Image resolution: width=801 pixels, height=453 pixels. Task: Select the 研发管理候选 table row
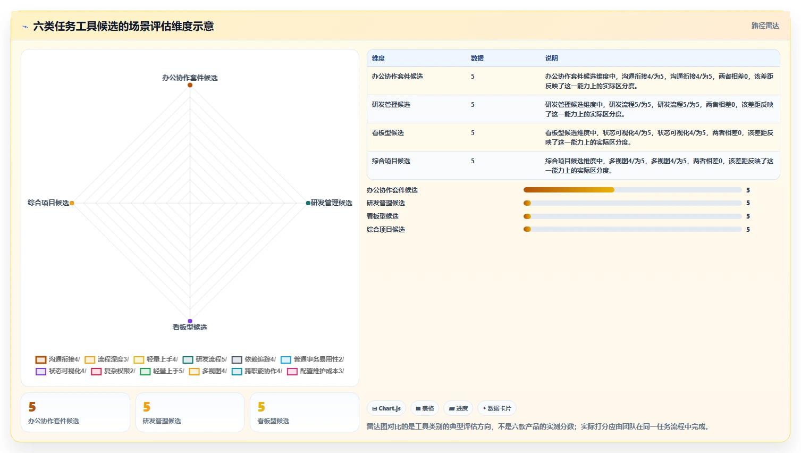pos(573,109)
